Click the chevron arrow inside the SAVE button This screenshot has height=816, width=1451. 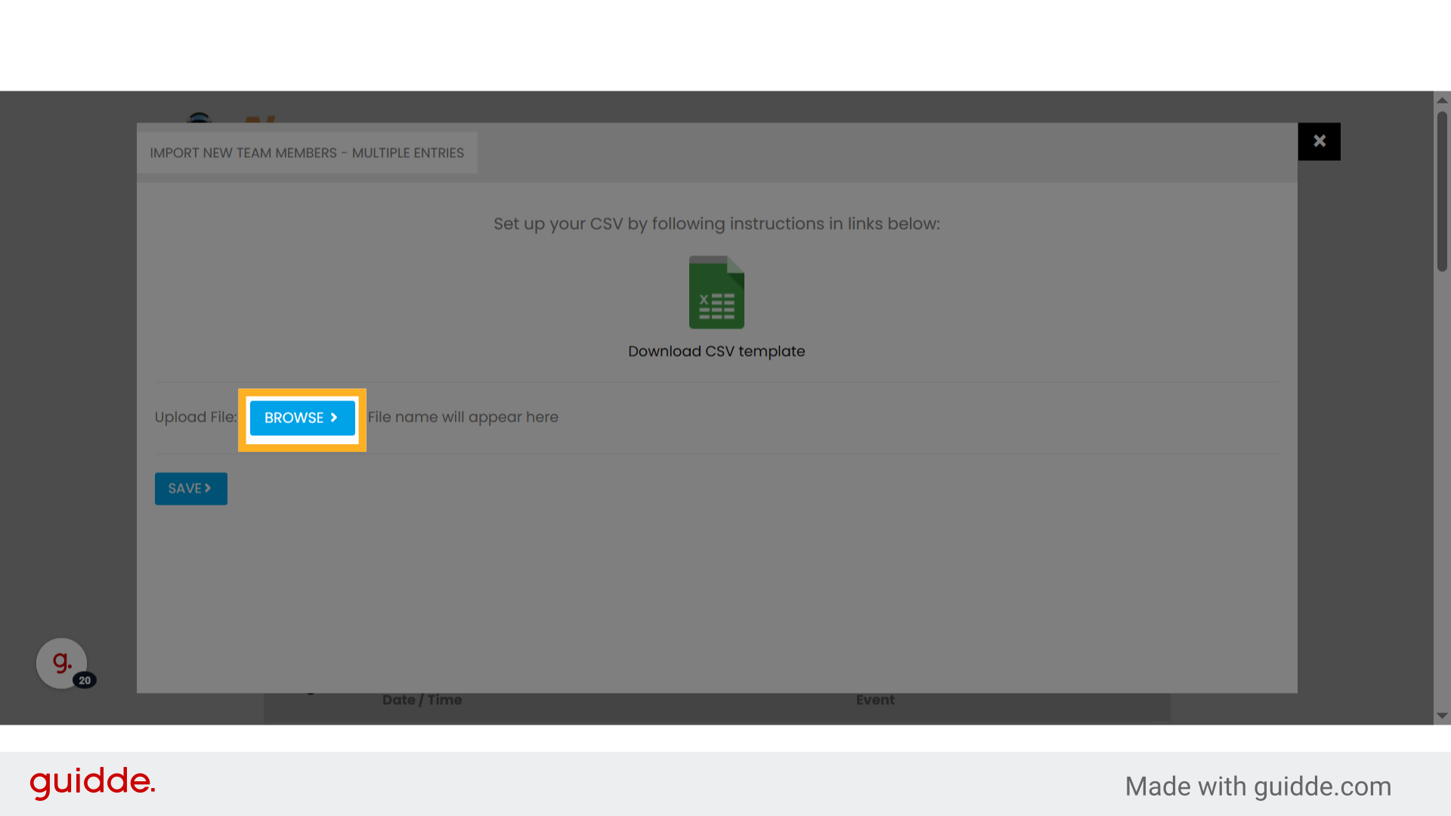point(209,488)
